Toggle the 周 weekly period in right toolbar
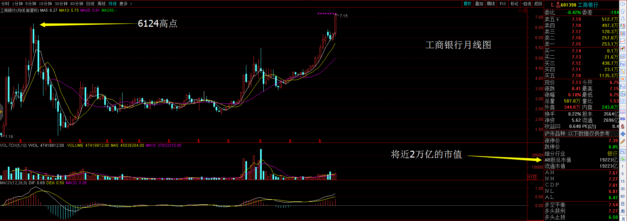 (623, 211)
